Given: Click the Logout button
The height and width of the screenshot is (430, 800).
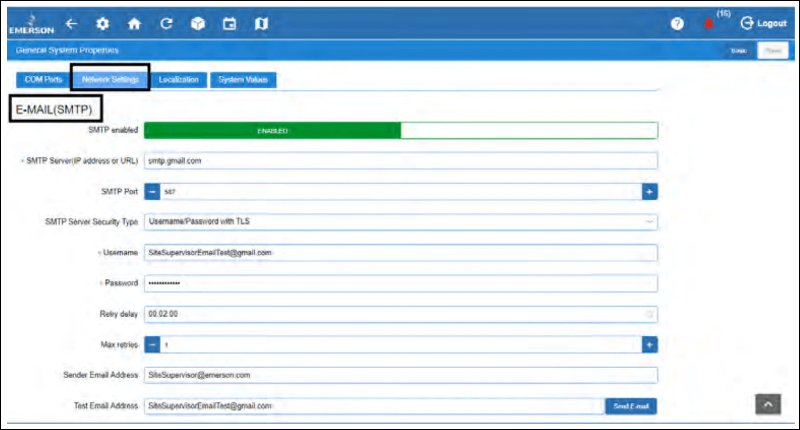Looking at the screenshot, I should pyautogui.click(x=763, y=23).
